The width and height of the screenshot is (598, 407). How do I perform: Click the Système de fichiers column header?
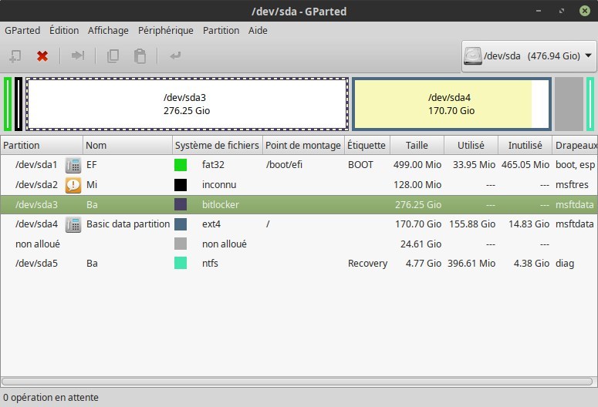click(218, 145)
